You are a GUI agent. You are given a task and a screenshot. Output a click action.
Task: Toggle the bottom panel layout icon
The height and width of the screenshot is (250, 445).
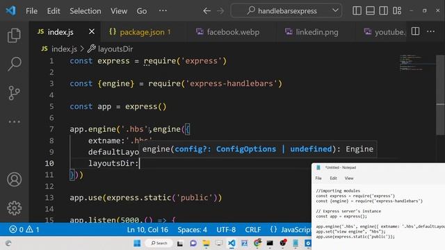(x=370, y=11)
